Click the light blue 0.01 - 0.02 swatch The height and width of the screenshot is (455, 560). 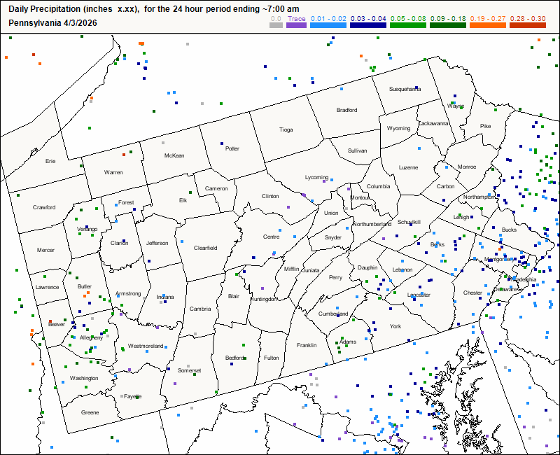pos(329,25)
